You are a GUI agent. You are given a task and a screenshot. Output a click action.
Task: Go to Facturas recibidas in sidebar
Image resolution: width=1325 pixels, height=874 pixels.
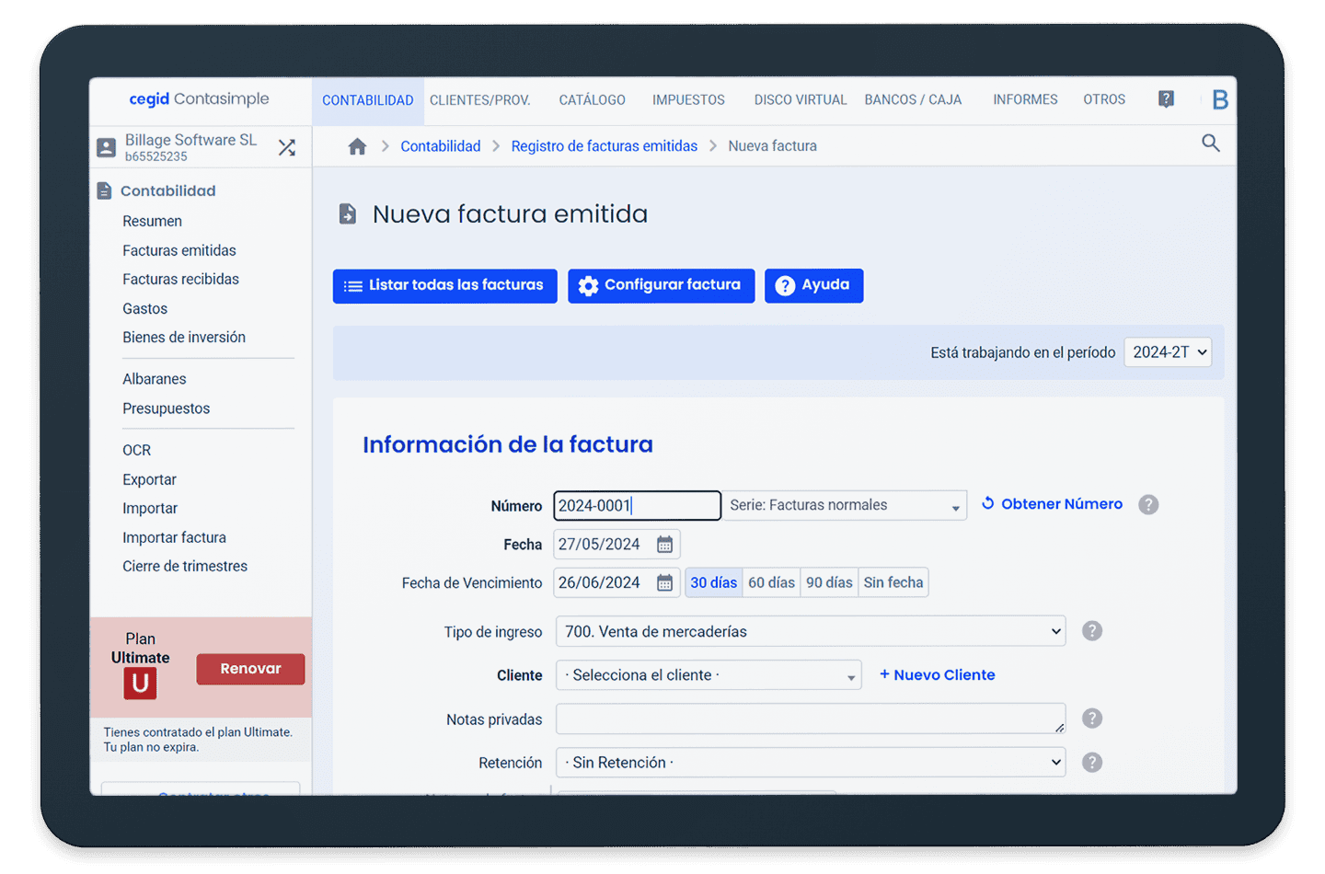[x=180, y=280]
